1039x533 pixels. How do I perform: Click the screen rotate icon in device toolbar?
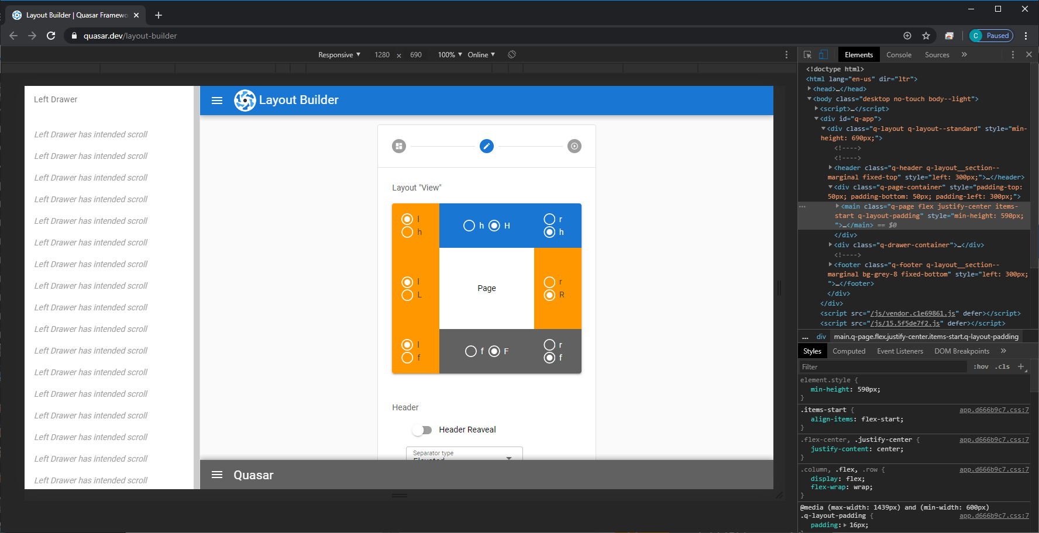tap(511, 54)
